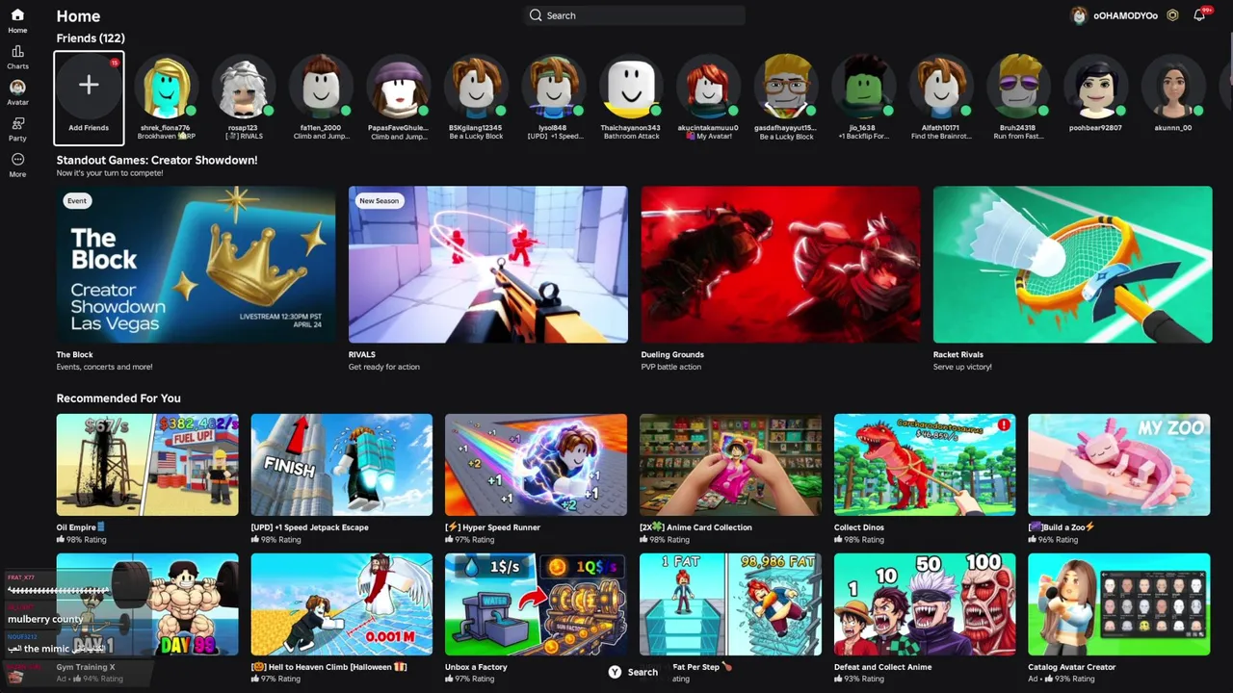Image resolution: width=1233 pixels, height=693 pixels.
Task: Open friend akunnn_00 avatar
Action: (x=1173, y=86)
